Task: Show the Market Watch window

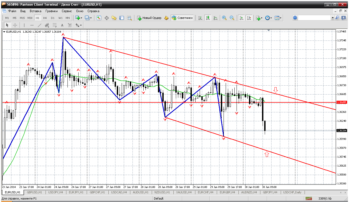Action: (99, 18)
